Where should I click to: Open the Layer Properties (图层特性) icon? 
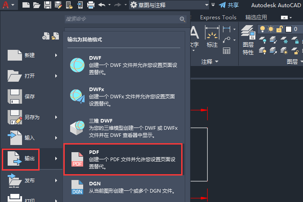pyautogui.click(x=248, y=40)
